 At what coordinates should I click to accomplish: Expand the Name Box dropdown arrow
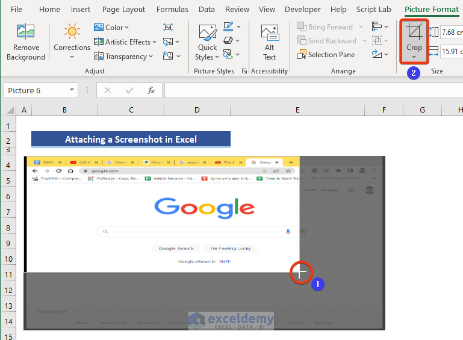click(x=72, y=90)
